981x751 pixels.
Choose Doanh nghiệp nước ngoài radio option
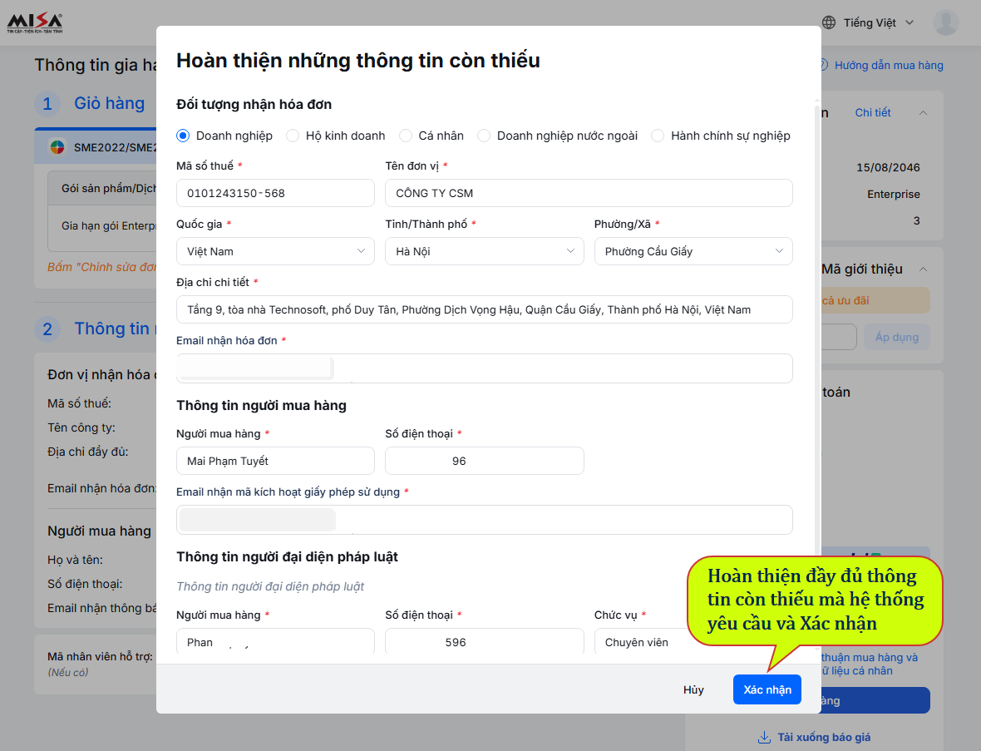click(484, 136)
